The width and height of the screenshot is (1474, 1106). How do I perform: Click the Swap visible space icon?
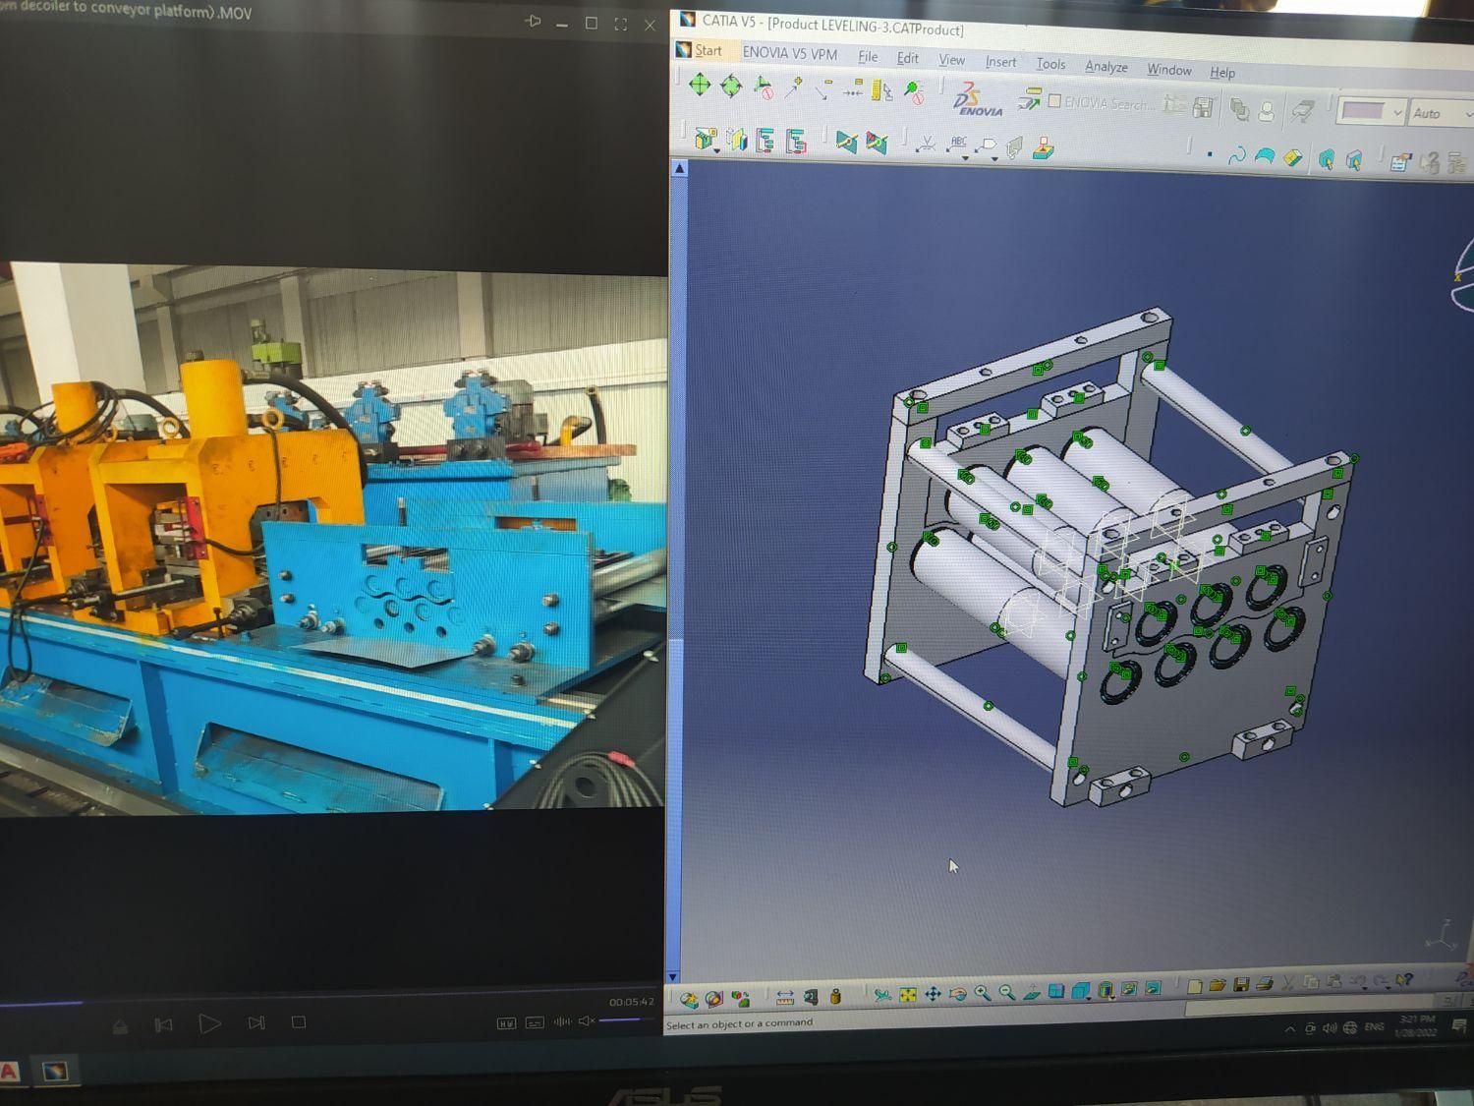click(x=1154, y=987)
